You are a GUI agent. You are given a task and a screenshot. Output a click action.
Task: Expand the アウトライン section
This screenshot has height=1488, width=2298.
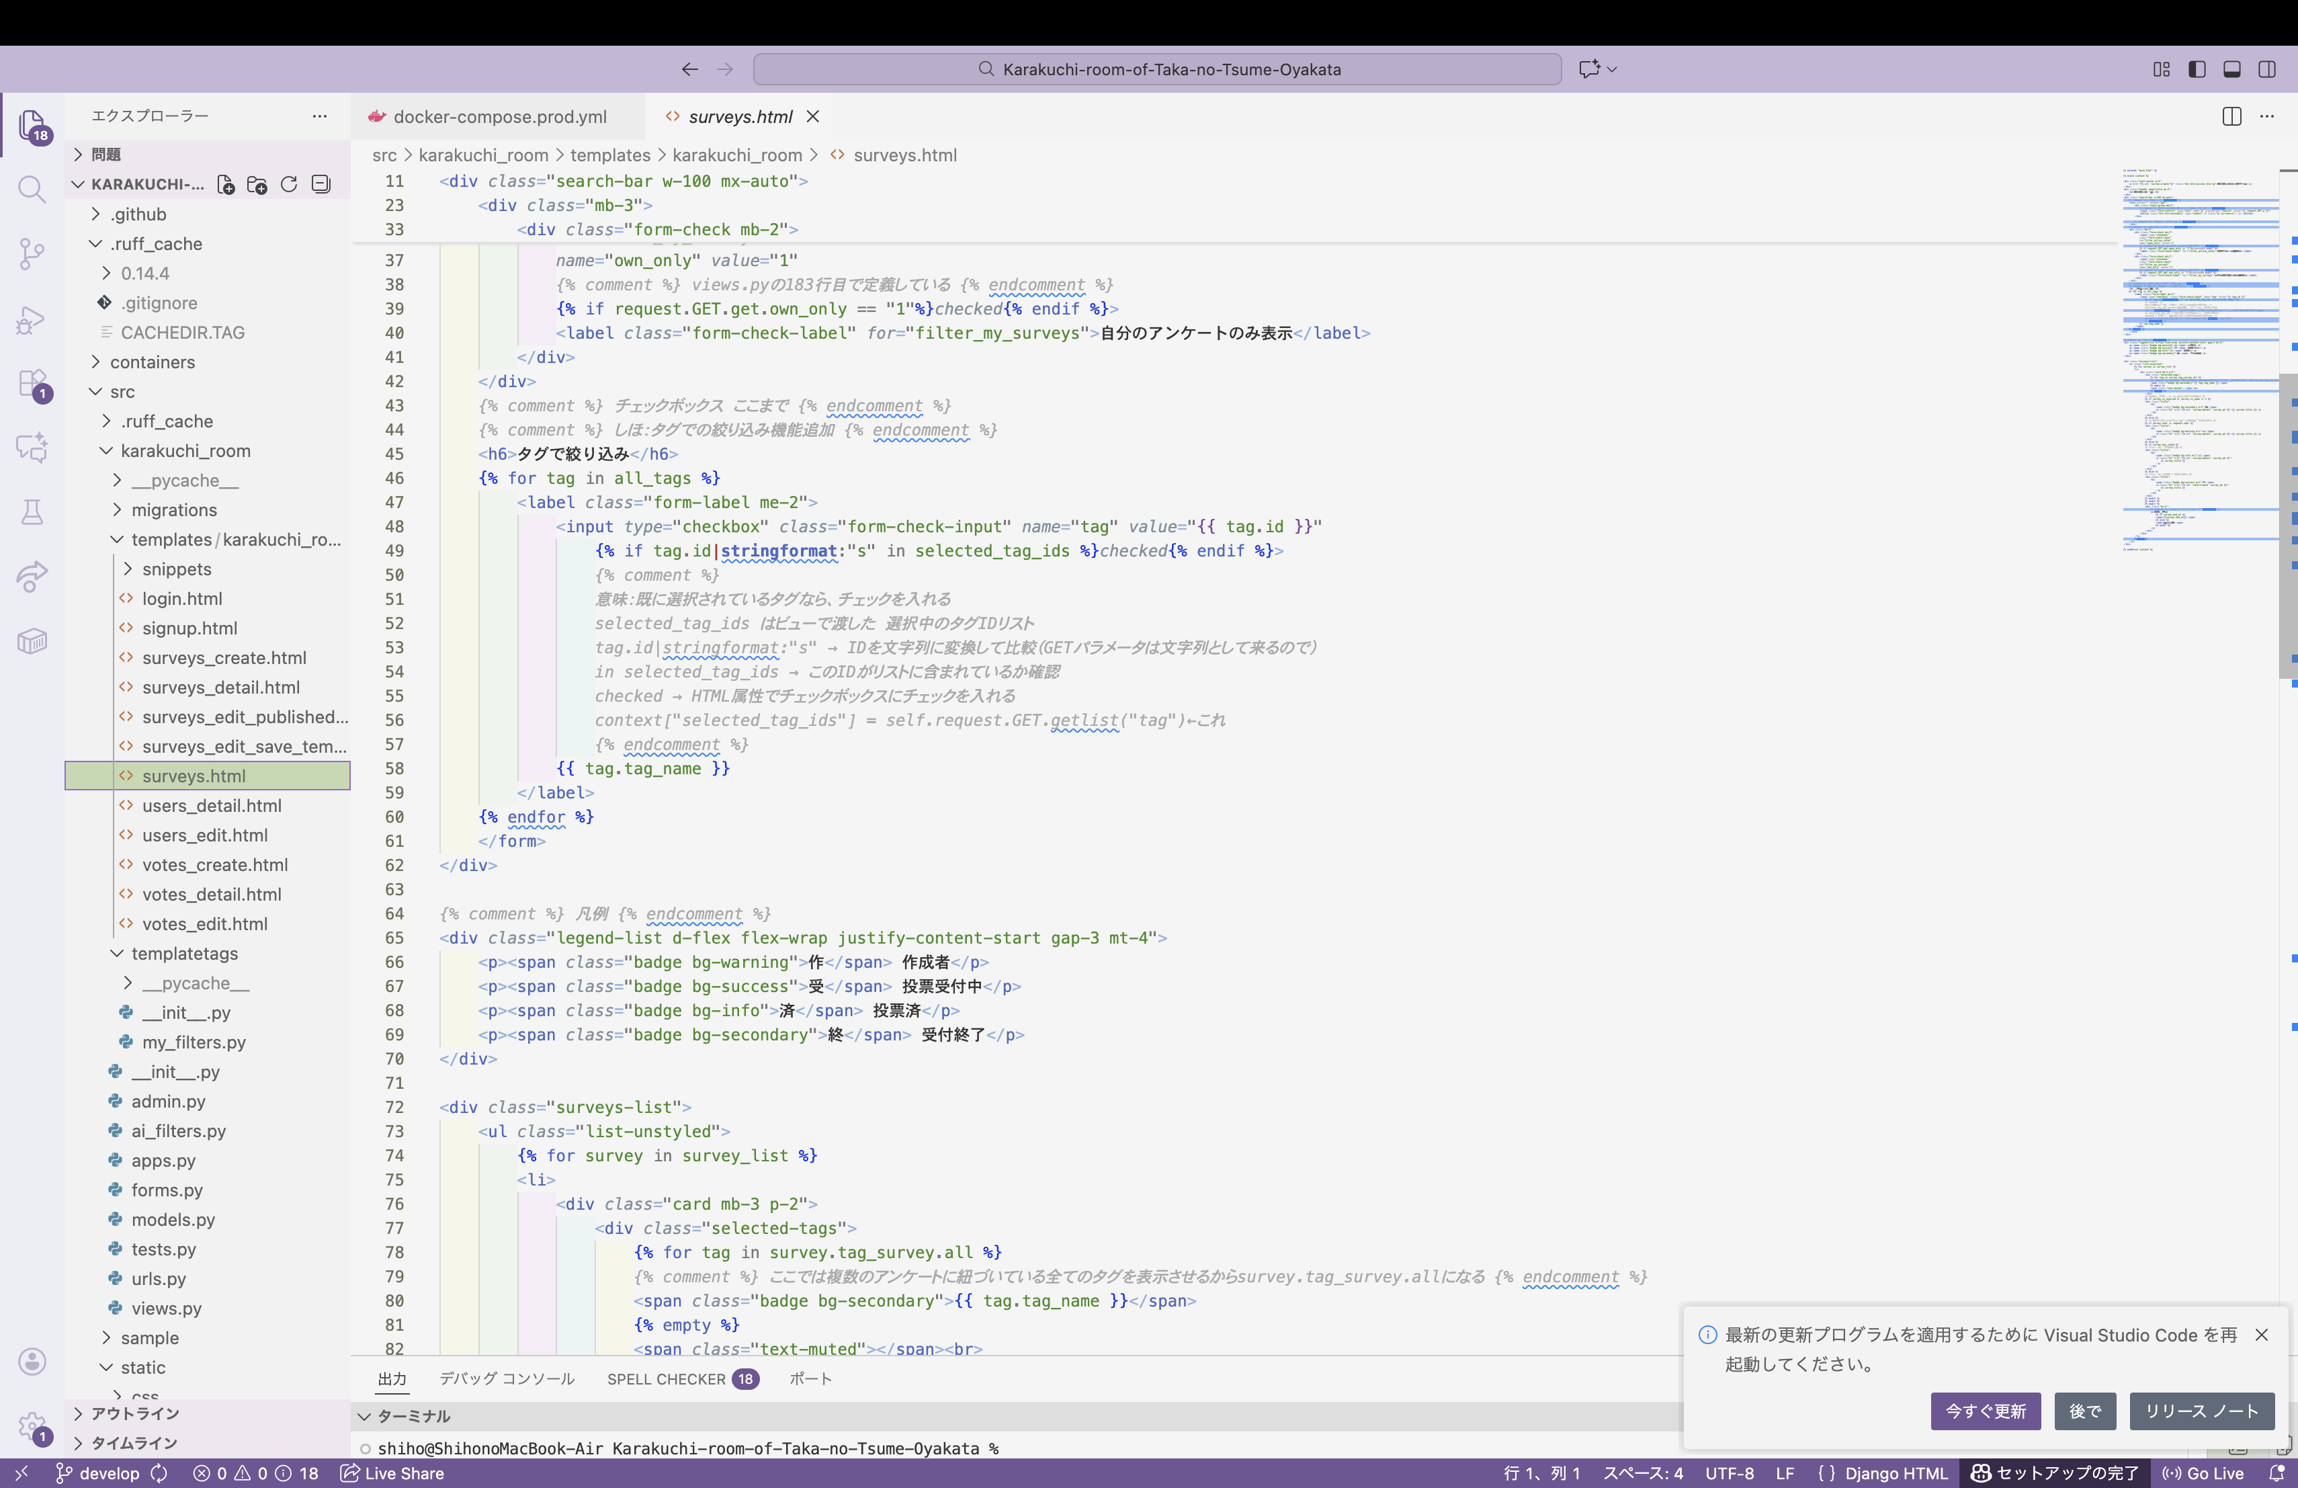click(134, 1413)
